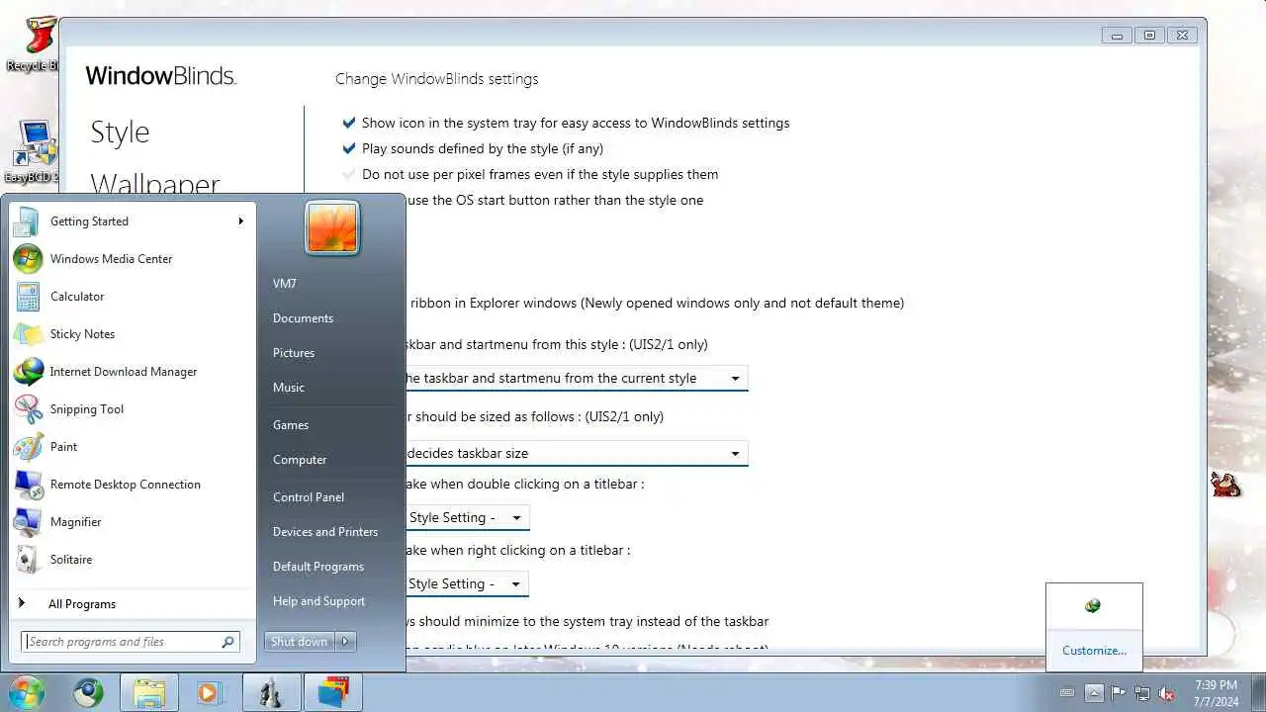Click the muted volume speaker icon
Image resolution: width=1266 pixels, height=712 pixels.
pyautogui.click(x=1167, y=693)
